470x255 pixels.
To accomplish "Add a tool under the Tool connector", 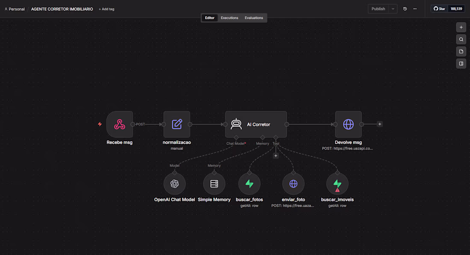I will tap(276, 156).
